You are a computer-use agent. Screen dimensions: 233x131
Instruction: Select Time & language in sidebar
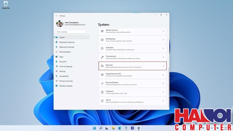click(x=66, y=66)
